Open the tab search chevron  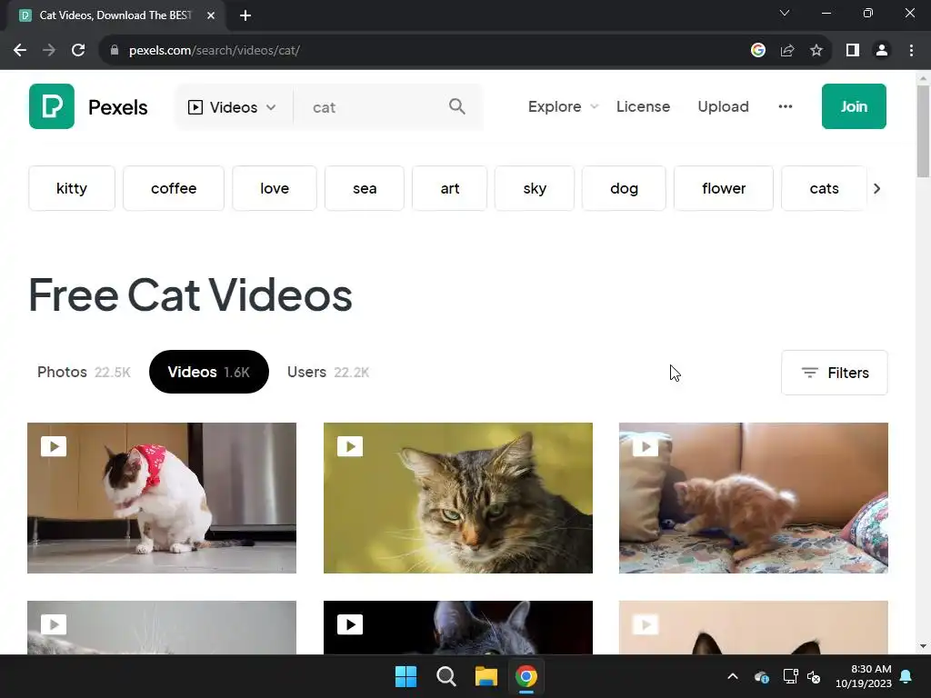click(785, 13)
